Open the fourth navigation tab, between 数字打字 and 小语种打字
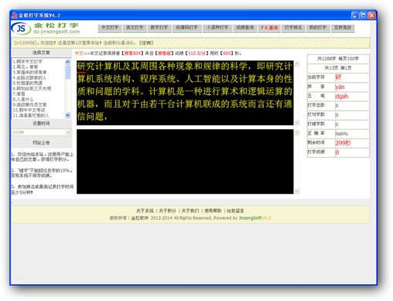This screenshot has width=393, height=301. coord(186,28)
